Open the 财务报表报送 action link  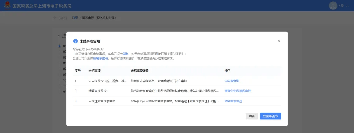click(x=233, y=101)
